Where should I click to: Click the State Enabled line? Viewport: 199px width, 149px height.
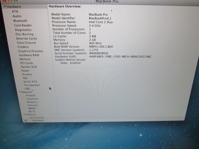71,63
